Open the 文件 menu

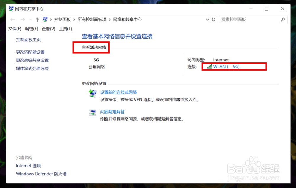pos(15,29)
